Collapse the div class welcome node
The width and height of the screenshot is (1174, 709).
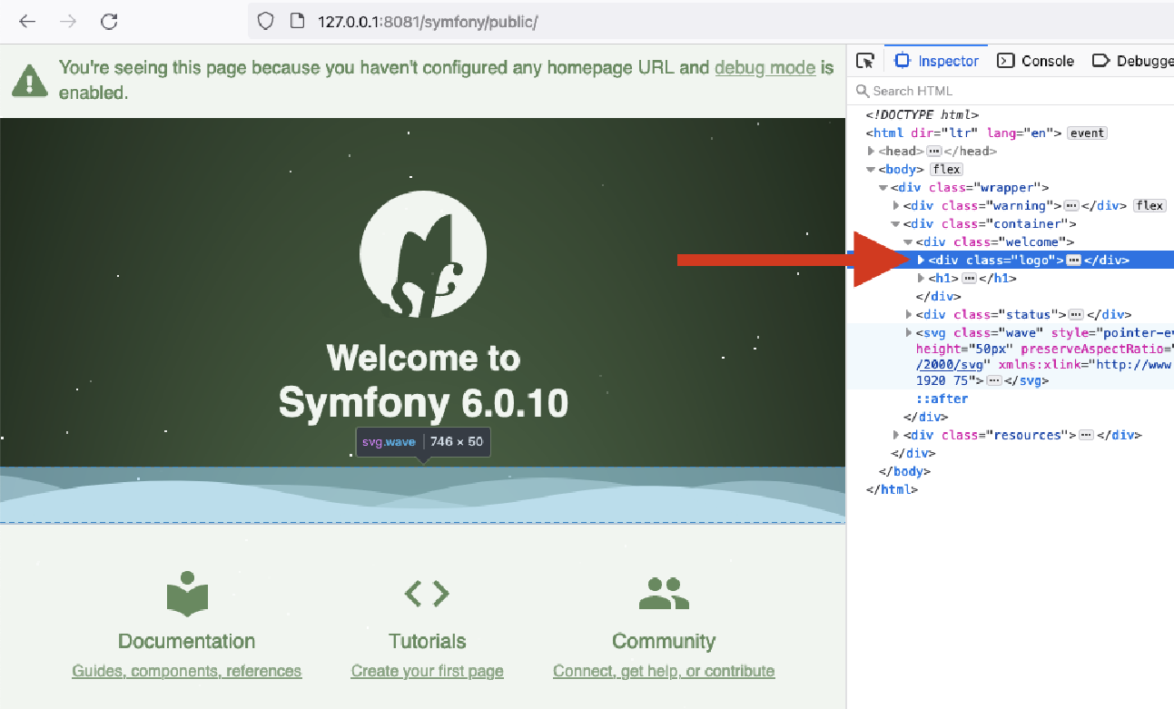pyautogui.click(x=909, y=242)
